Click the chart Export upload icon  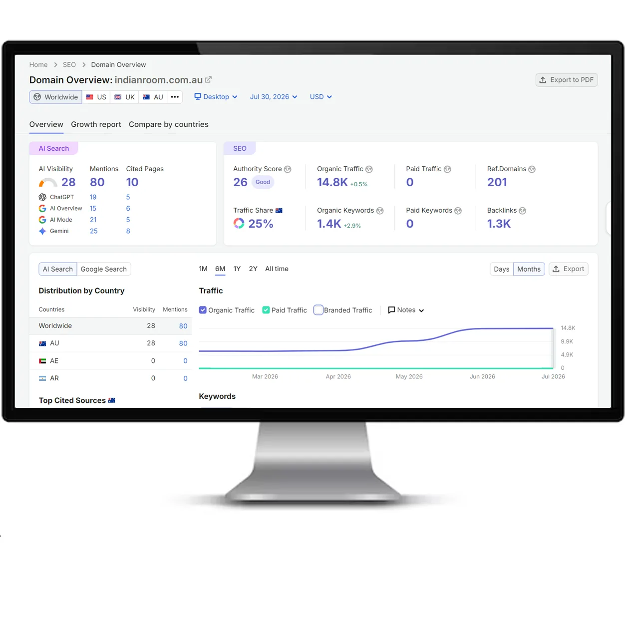[556, 269]
